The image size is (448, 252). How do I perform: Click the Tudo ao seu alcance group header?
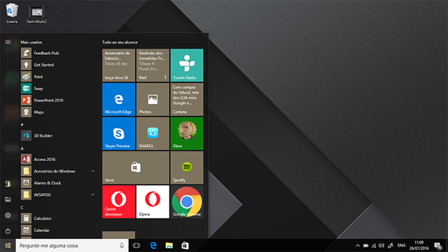tap(120, 42)
